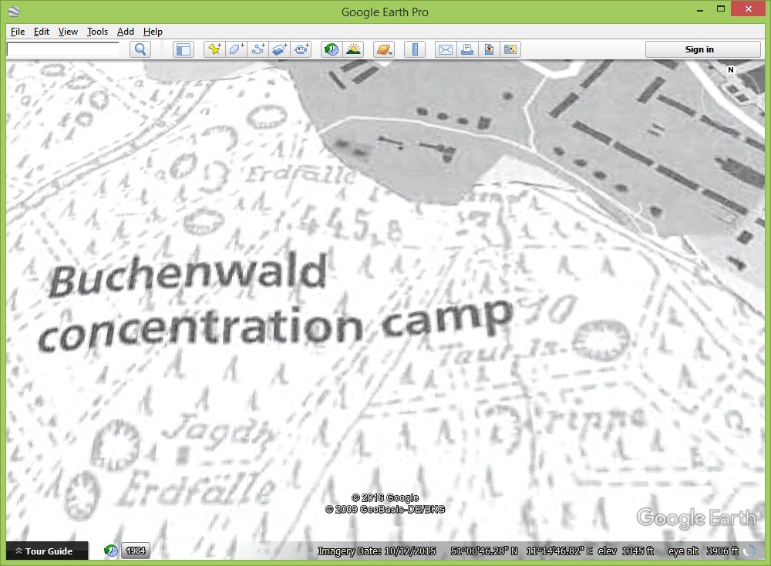Expand the Tour Guide panel

(46, 551)
